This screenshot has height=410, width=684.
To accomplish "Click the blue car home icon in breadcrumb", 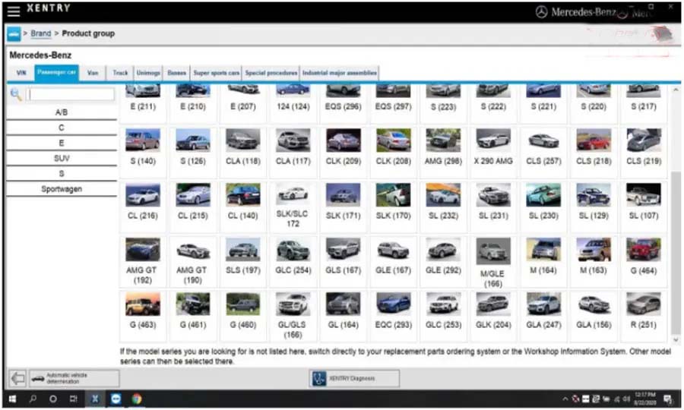I will pyautogui.click(x=14, y=34).
